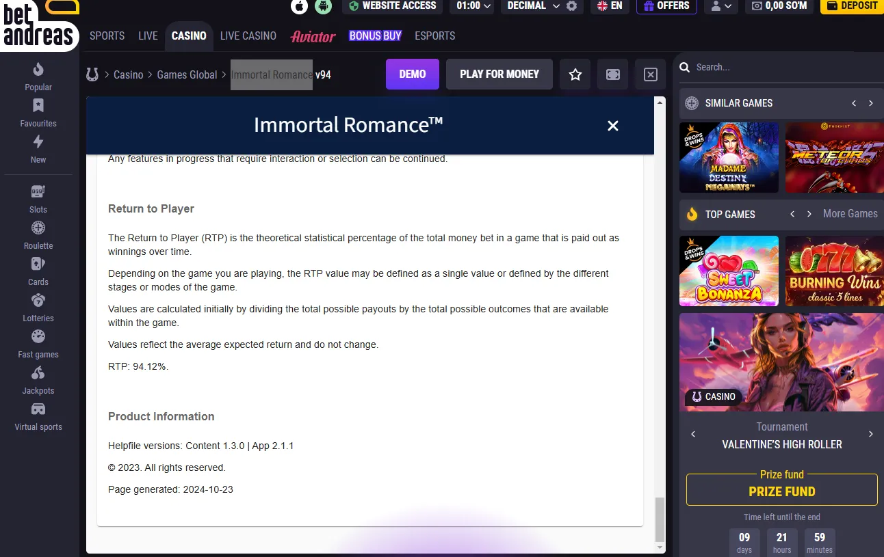
Task: Go to next tournament
Action: 871,434
